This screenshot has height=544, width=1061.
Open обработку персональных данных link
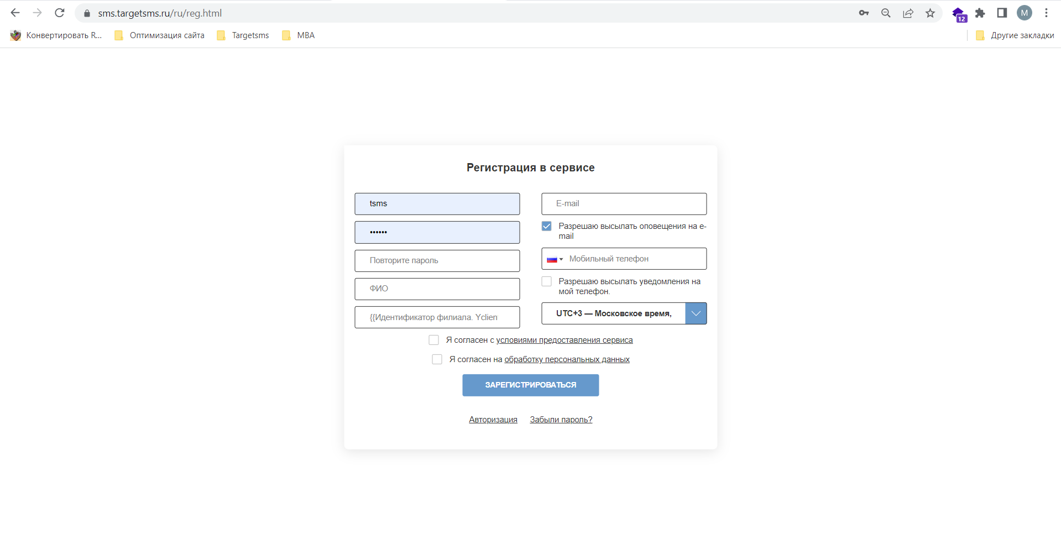click(567, 359)
